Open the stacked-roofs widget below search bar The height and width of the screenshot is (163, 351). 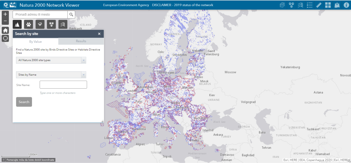(x=63, y=25)
